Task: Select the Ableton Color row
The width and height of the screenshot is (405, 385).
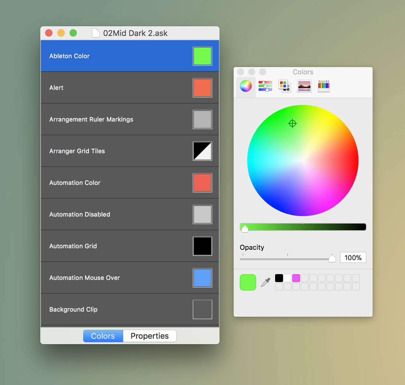Action: 130,56
